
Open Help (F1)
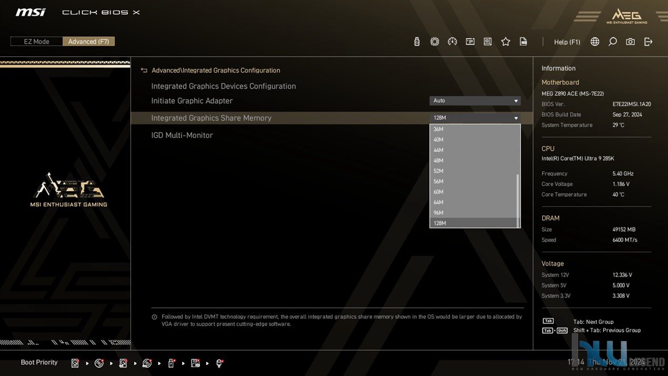point(567,42)
